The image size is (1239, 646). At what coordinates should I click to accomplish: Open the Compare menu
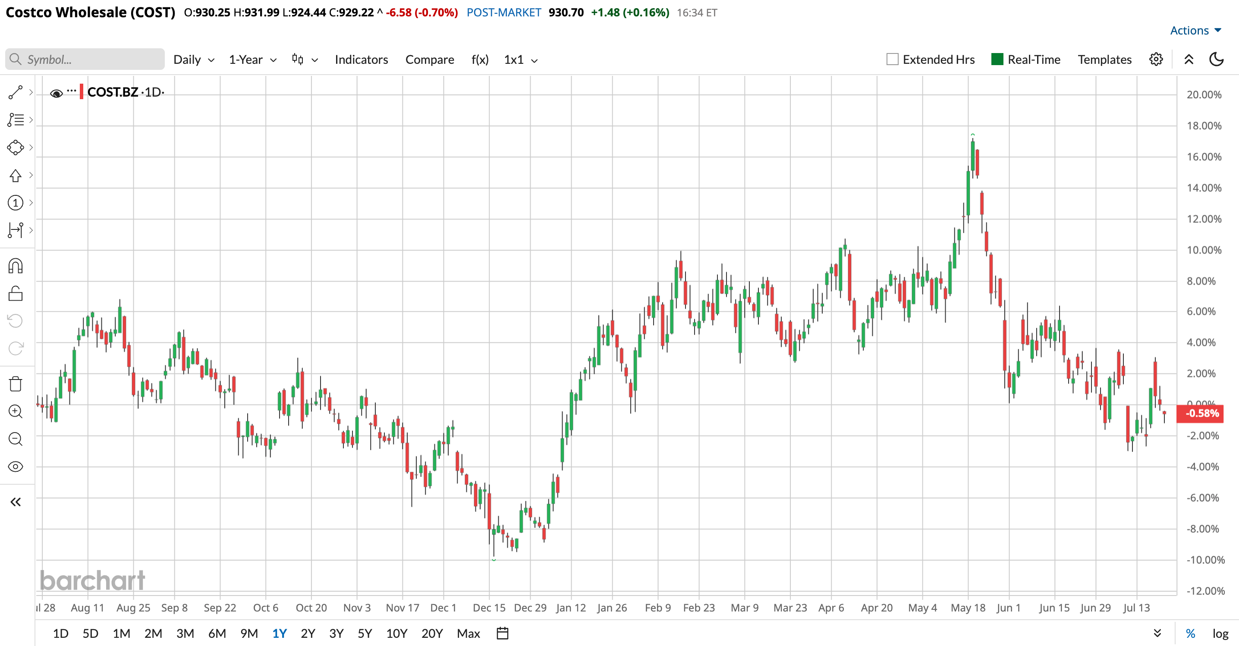430,60
